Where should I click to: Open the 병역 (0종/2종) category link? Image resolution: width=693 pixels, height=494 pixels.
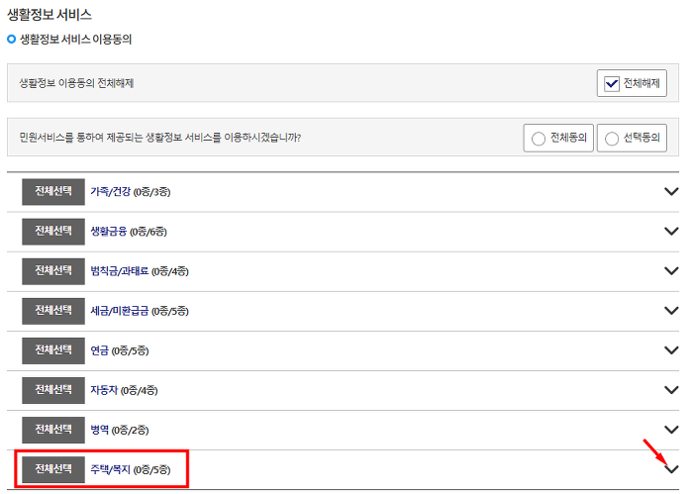tap(120, 430)
